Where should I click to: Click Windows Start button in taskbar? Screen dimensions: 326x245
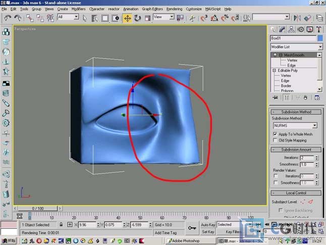click(8, 241)
